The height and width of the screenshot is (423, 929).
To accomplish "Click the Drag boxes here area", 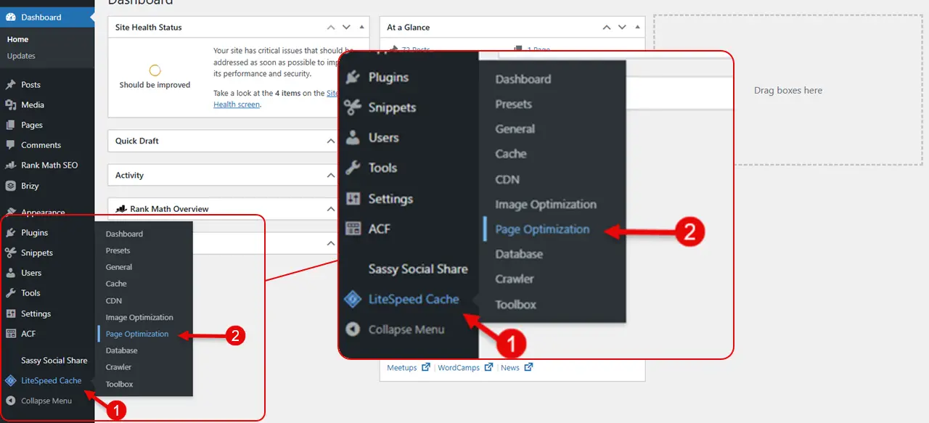I will tap(788, 91).
